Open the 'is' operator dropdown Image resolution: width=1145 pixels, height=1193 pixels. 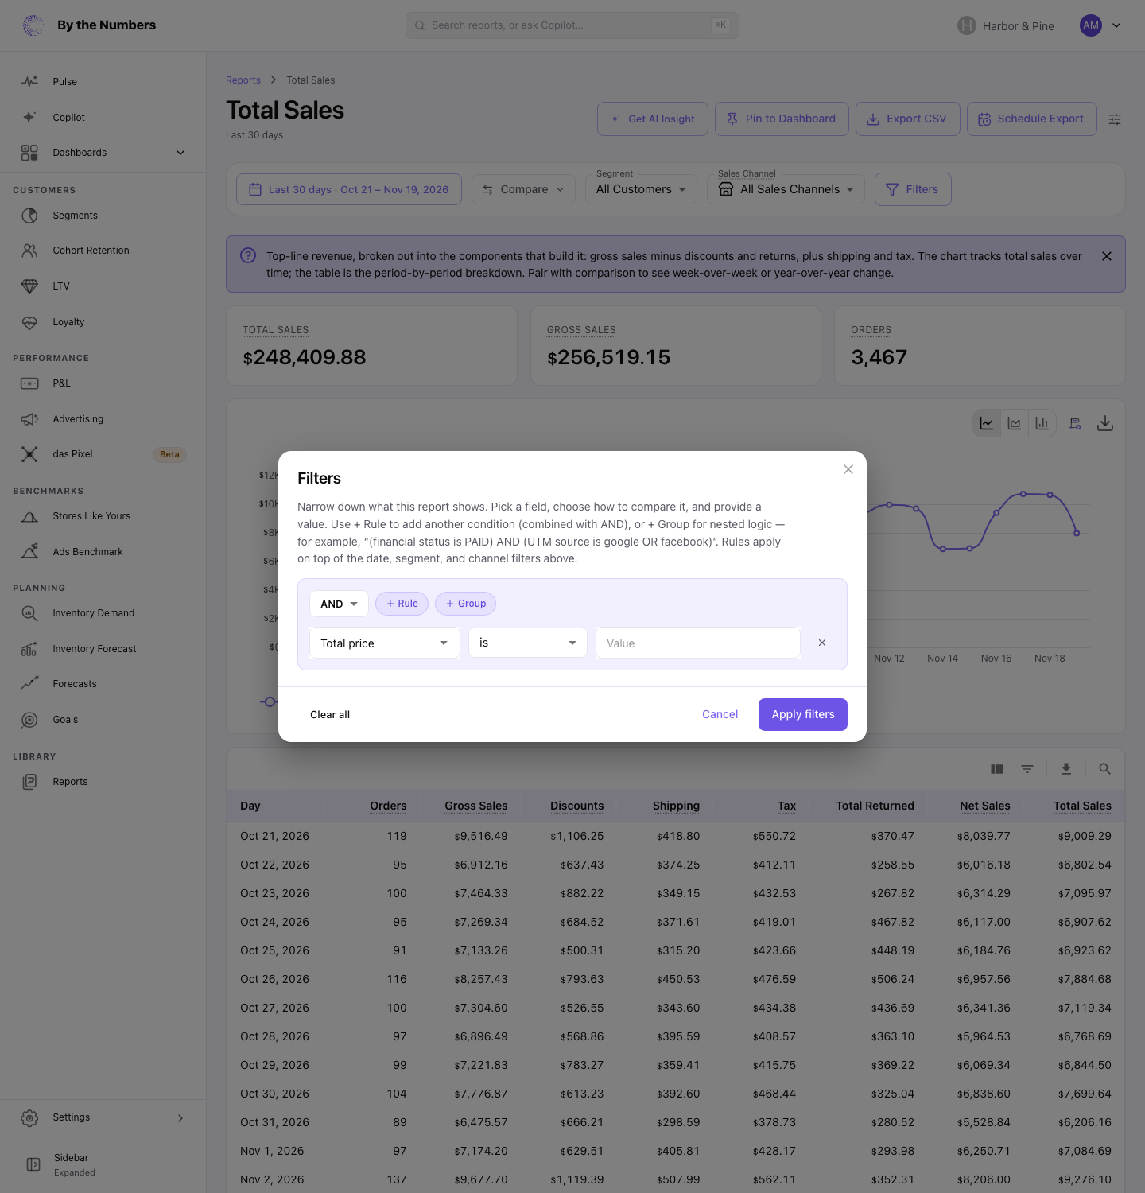click(528, 643)
